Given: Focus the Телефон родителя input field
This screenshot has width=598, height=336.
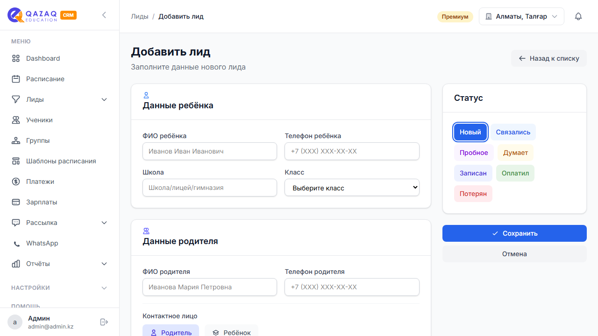Looking at the screenshot, I should coord(352,287).
